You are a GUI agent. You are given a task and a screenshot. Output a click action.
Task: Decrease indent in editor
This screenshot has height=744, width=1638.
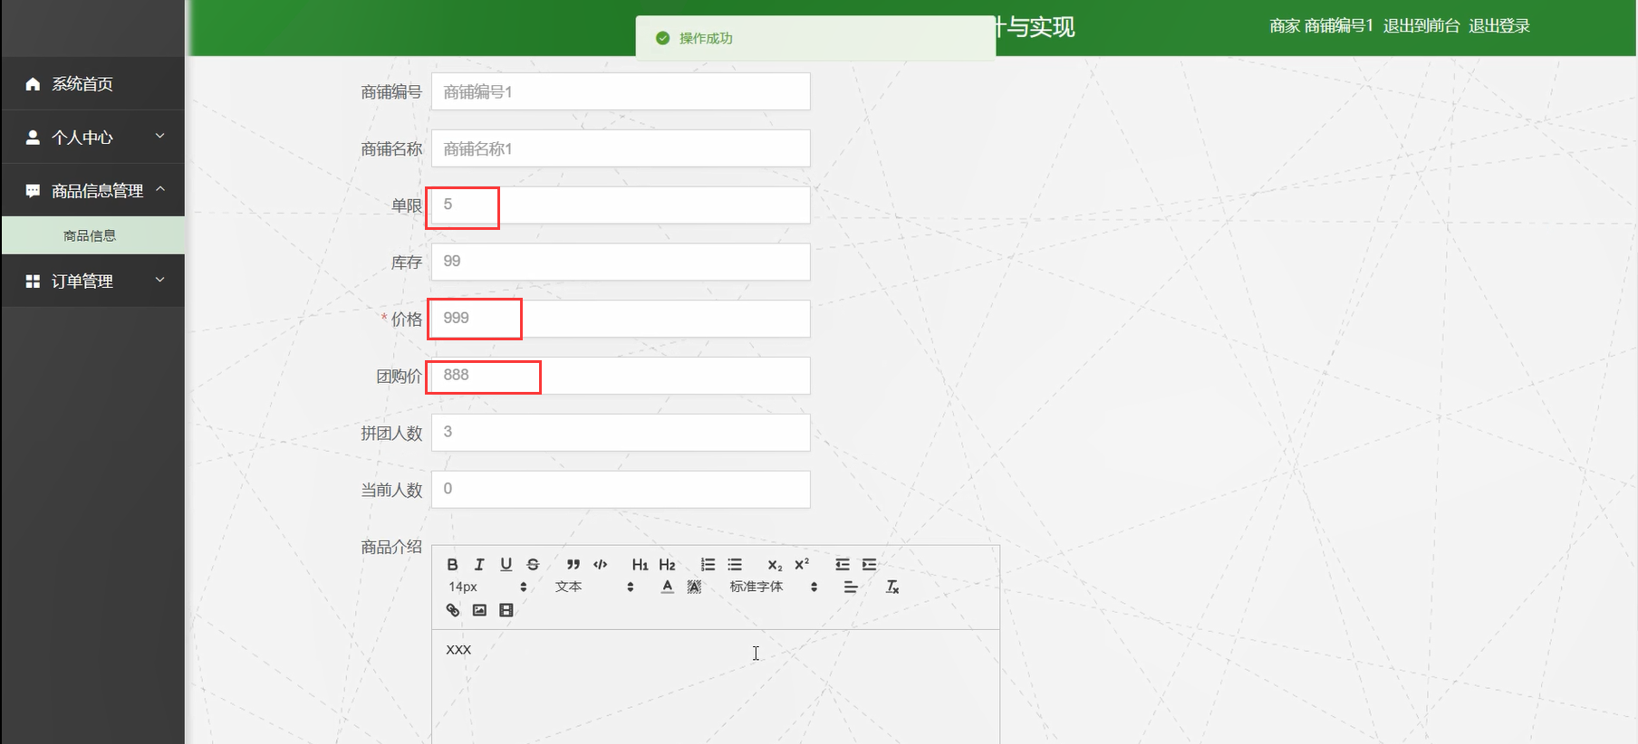tap(843, 564)
